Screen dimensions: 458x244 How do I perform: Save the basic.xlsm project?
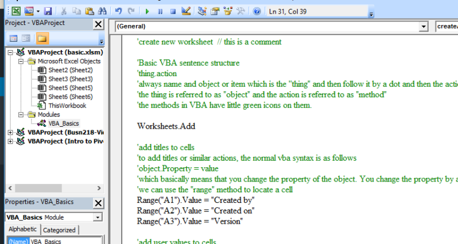48,11
